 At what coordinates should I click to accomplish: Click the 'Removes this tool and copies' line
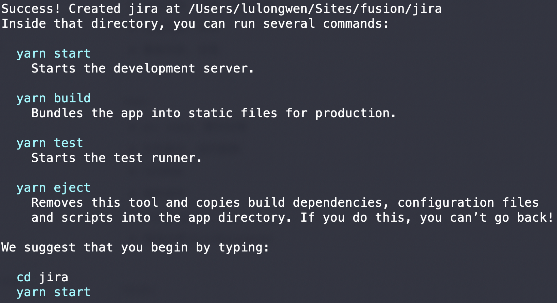(285, 203)
